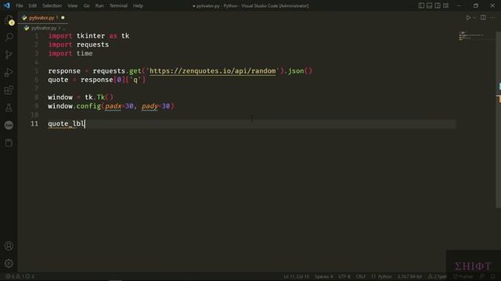Open the Explorer view in activity bar

pos(9,20)
